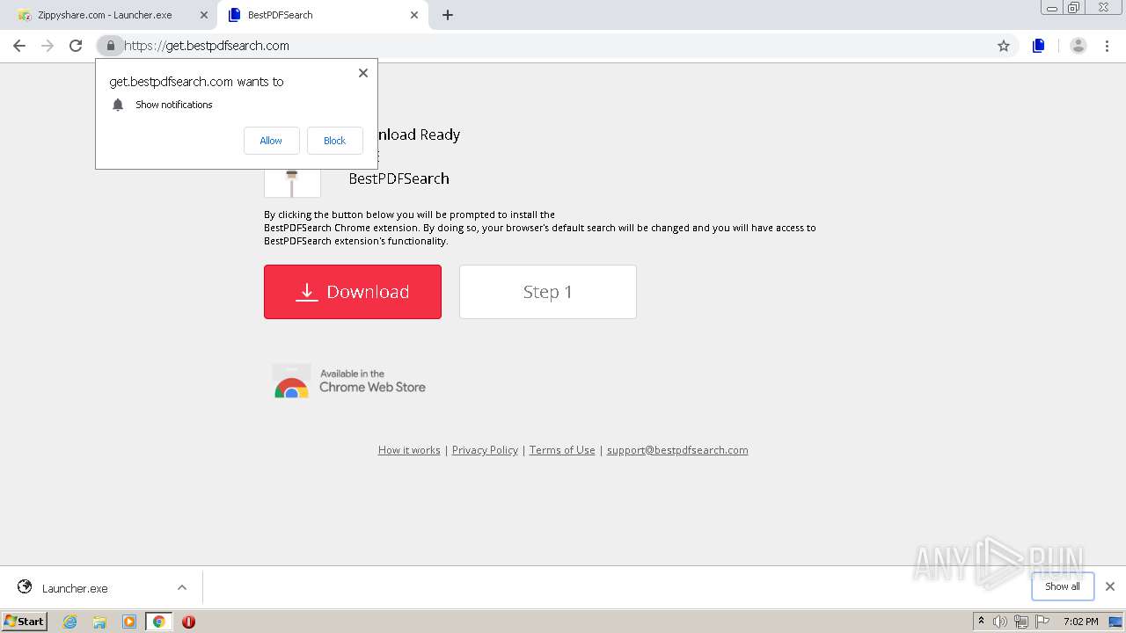Screen dimensions: 1126x633
Task: Show hidden system tray icons
Action: pyautogui.click(x=981, y=621)
